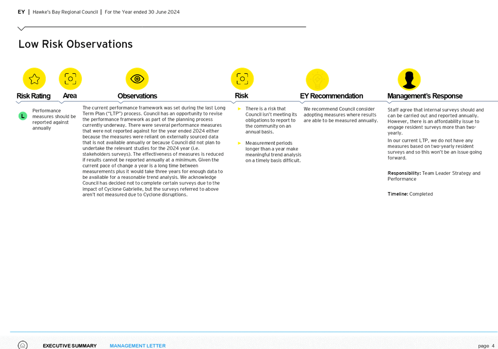498x349 pixels.
Task: Click the Management's Response heading
Action: pos(425,96)
